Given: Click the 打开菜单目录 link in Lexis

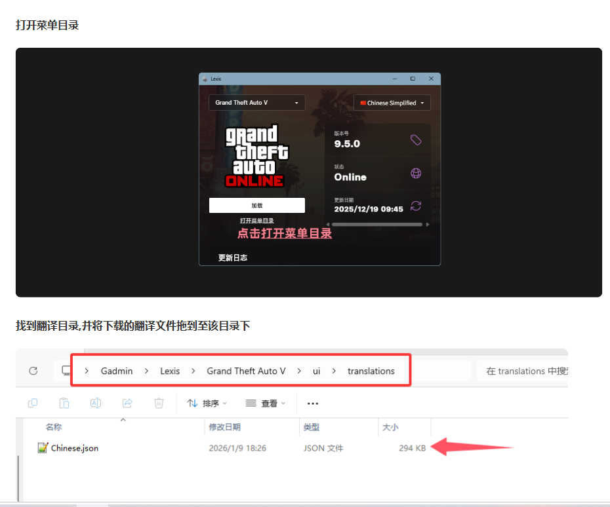Looking at the screenshot, I should pyautogui.click(x=256, y=221).
